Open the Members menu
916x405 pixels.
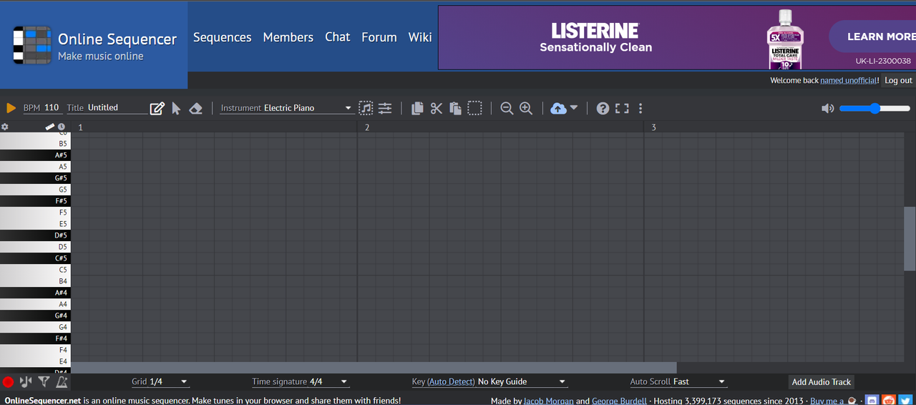(288, 37)
